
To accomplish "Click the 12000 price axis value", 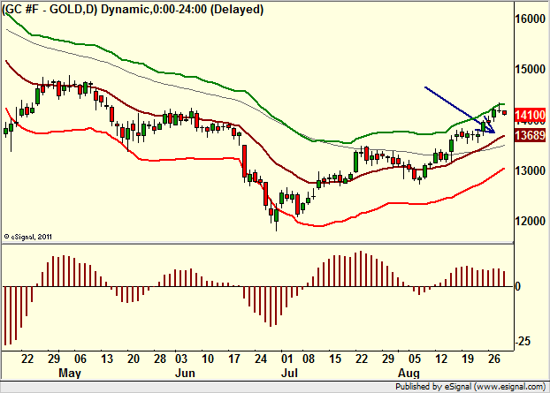I will [x=531, y=222].
